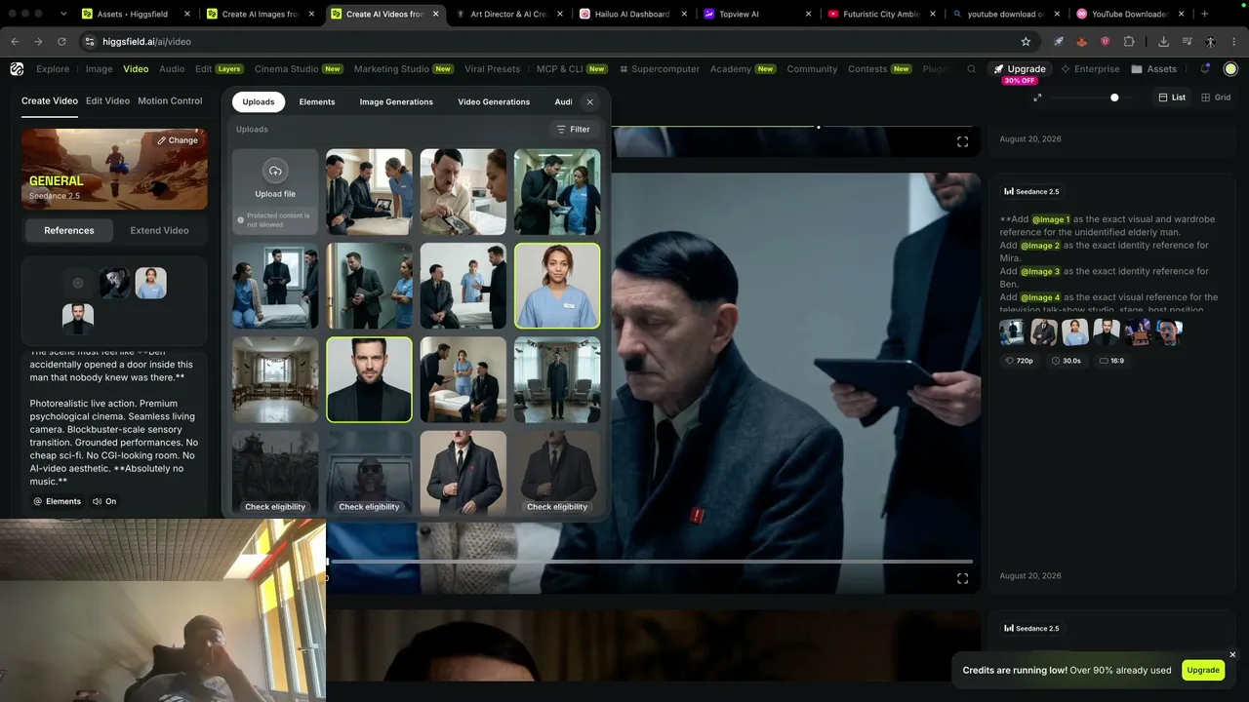
Task: Open the 720p resolution setting
Action: point(1020,361)
